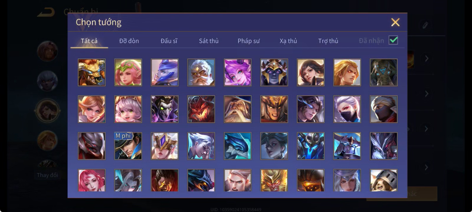Screen dimensions: 472x212
Task: Choose the red horned demon hero
Action: (x=201, y=109)
